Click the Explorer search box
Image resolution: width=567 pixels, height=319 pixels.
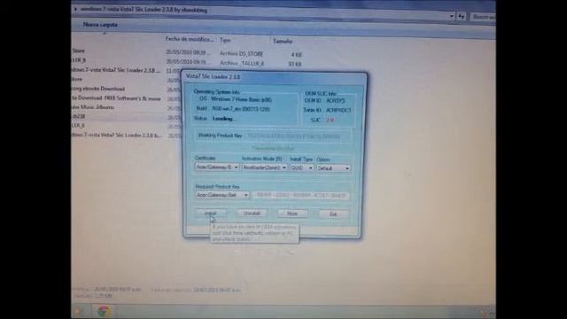483,17
